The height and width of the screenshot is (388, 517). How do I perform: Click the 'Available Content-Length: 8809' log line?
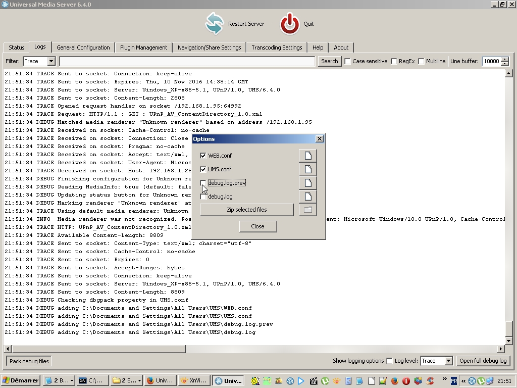[84, 235]
